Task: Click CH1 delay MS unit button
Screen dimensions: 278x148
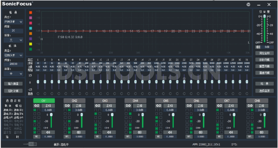Action: tap(37, 137)
